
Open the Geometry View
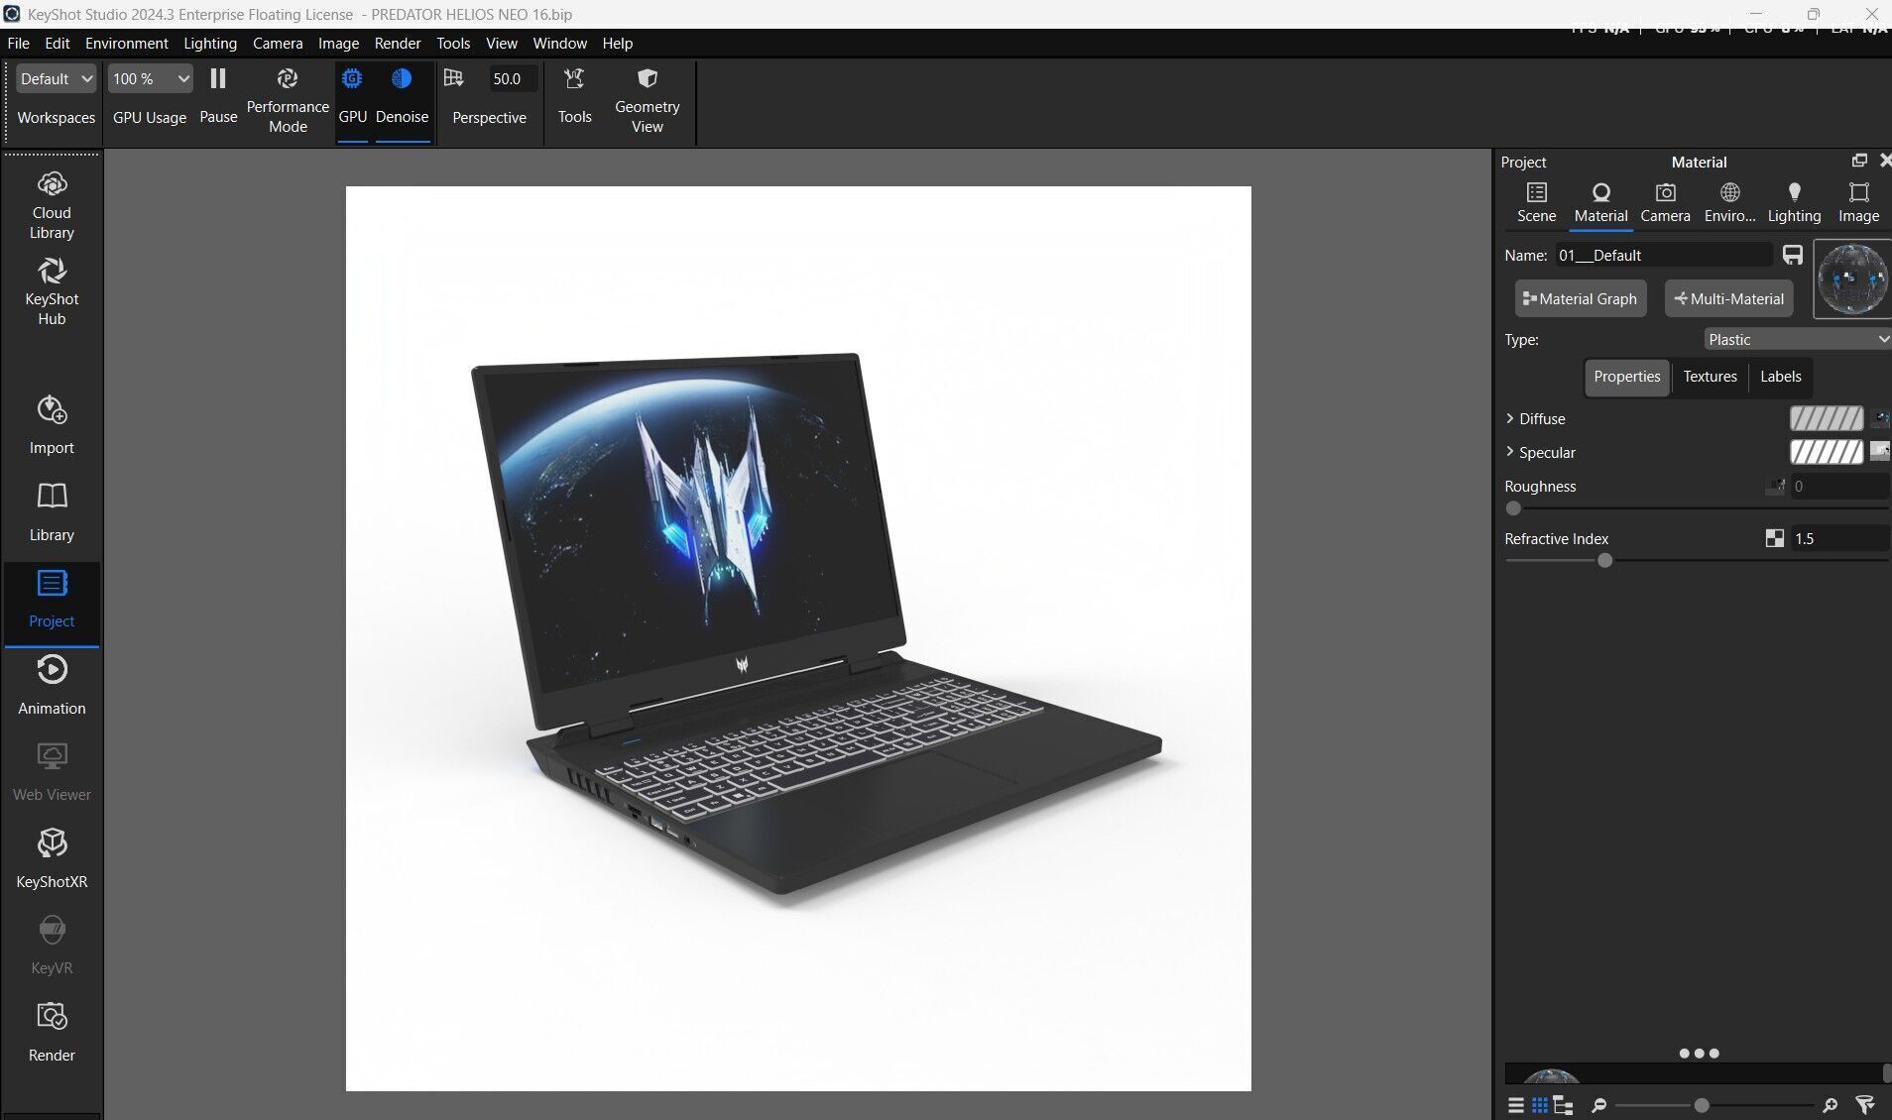click(x=647, y=100)
